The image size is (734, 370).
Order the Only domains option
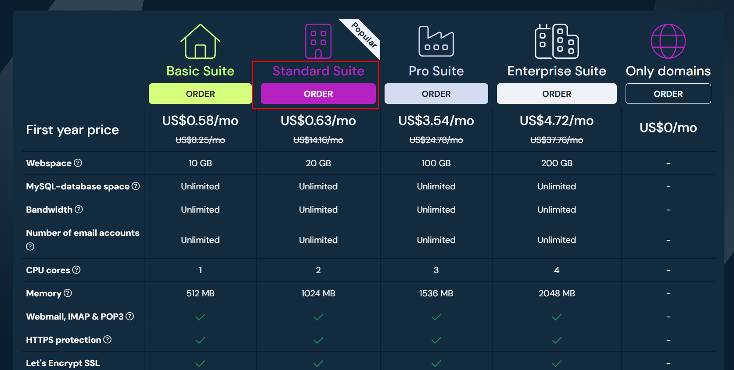pyautogui.click(x=668, y=94)
